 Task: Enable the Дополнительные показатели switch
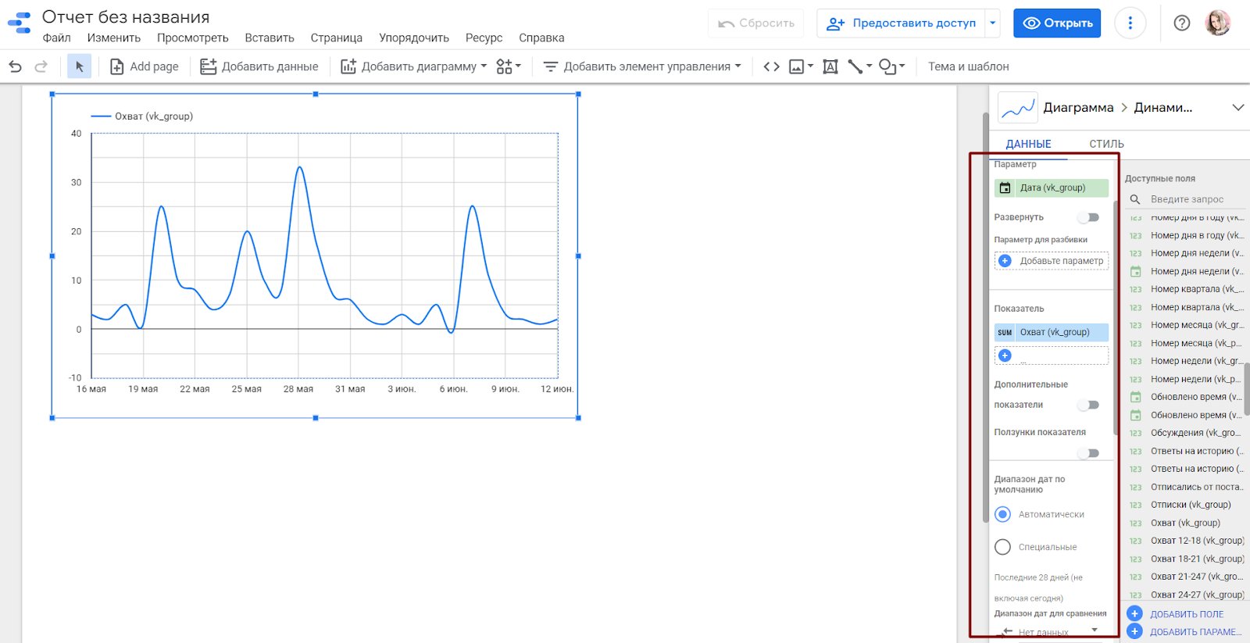1088,405
